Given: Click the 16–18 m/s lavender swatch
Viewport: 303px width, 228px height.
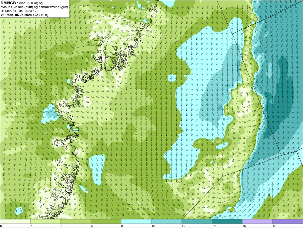Looking at the screenshot, I should (257, 221).
